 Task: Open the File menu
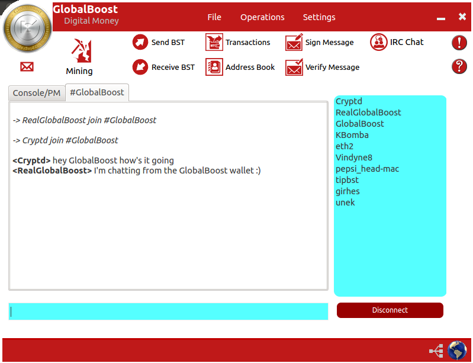pyautogui.click(x=214, y=17)
